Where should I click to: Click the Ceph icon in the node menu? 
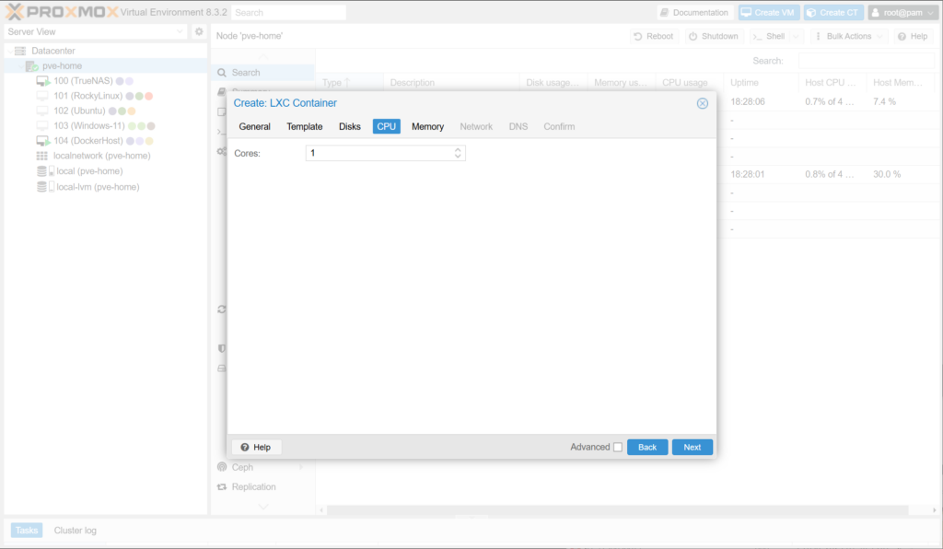pyautogui.click(x=221, y=467)
